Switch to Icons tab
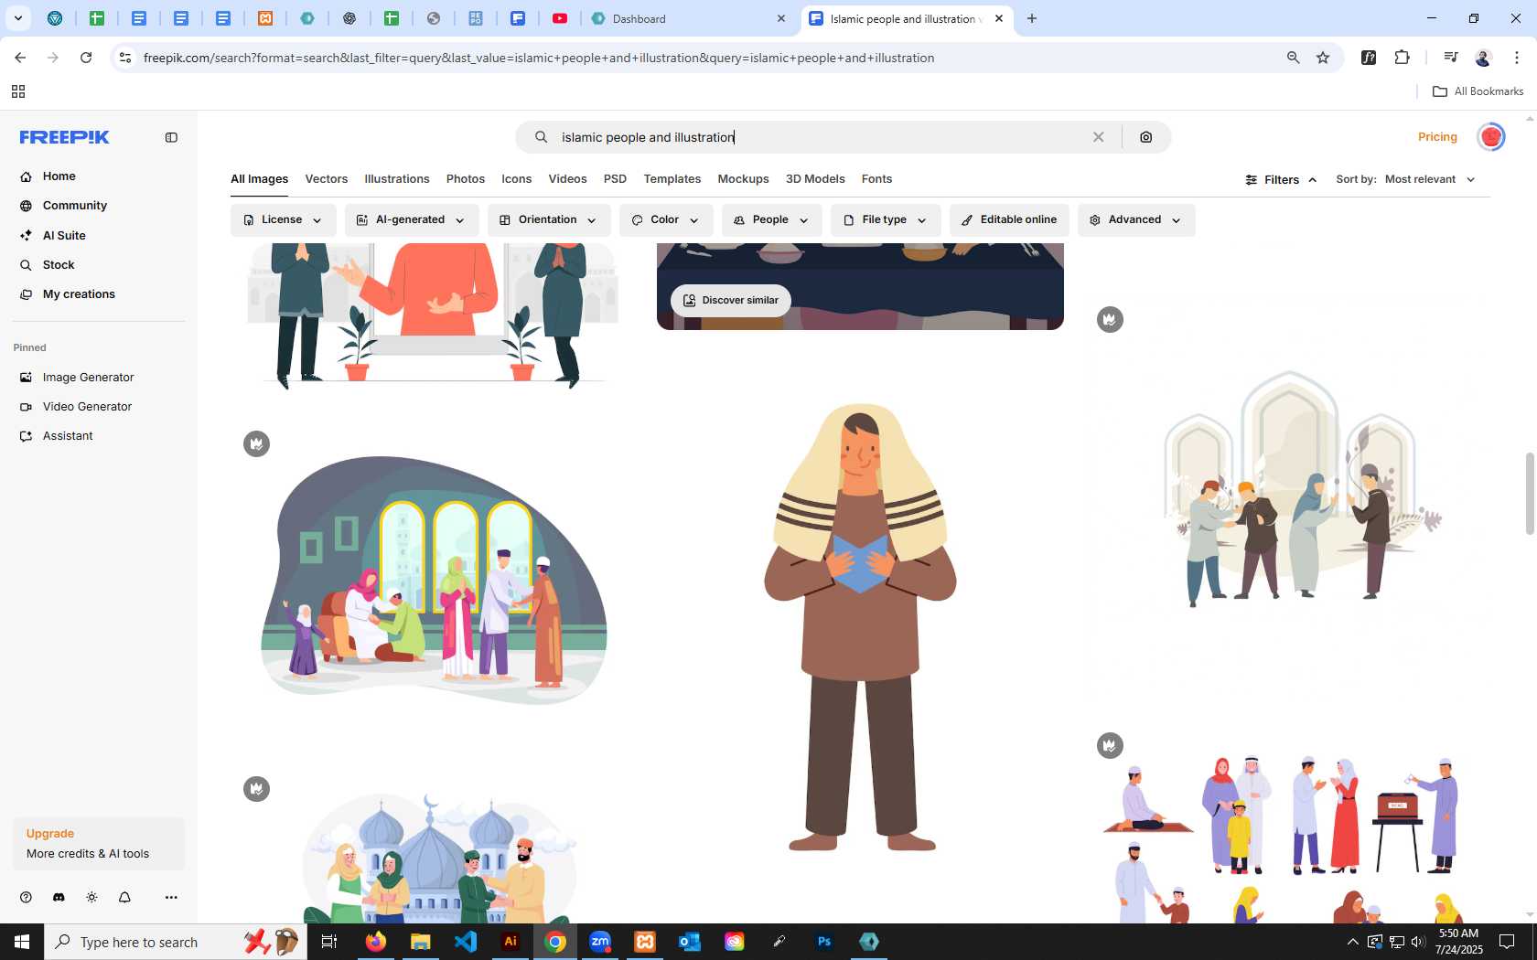The width and height of the screenshot is (1537, 960). pyautogui.click(x=516, y=179)
